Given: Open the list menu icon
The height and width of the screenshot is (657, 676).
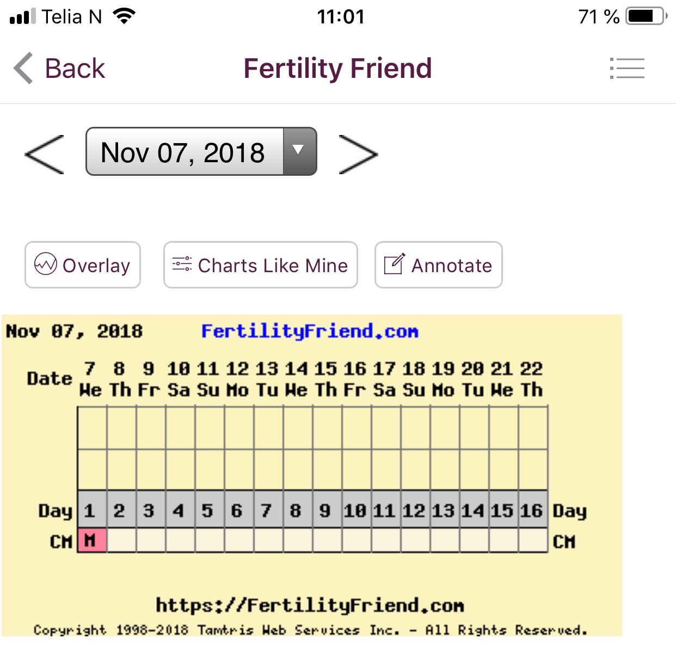Looking at the screenshot, I should tap(627, 69).
